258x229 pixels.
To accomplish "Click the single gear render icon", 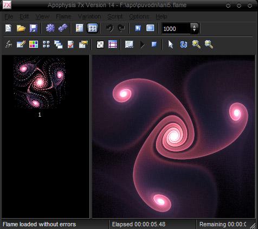I will click(x=50, y=28).
